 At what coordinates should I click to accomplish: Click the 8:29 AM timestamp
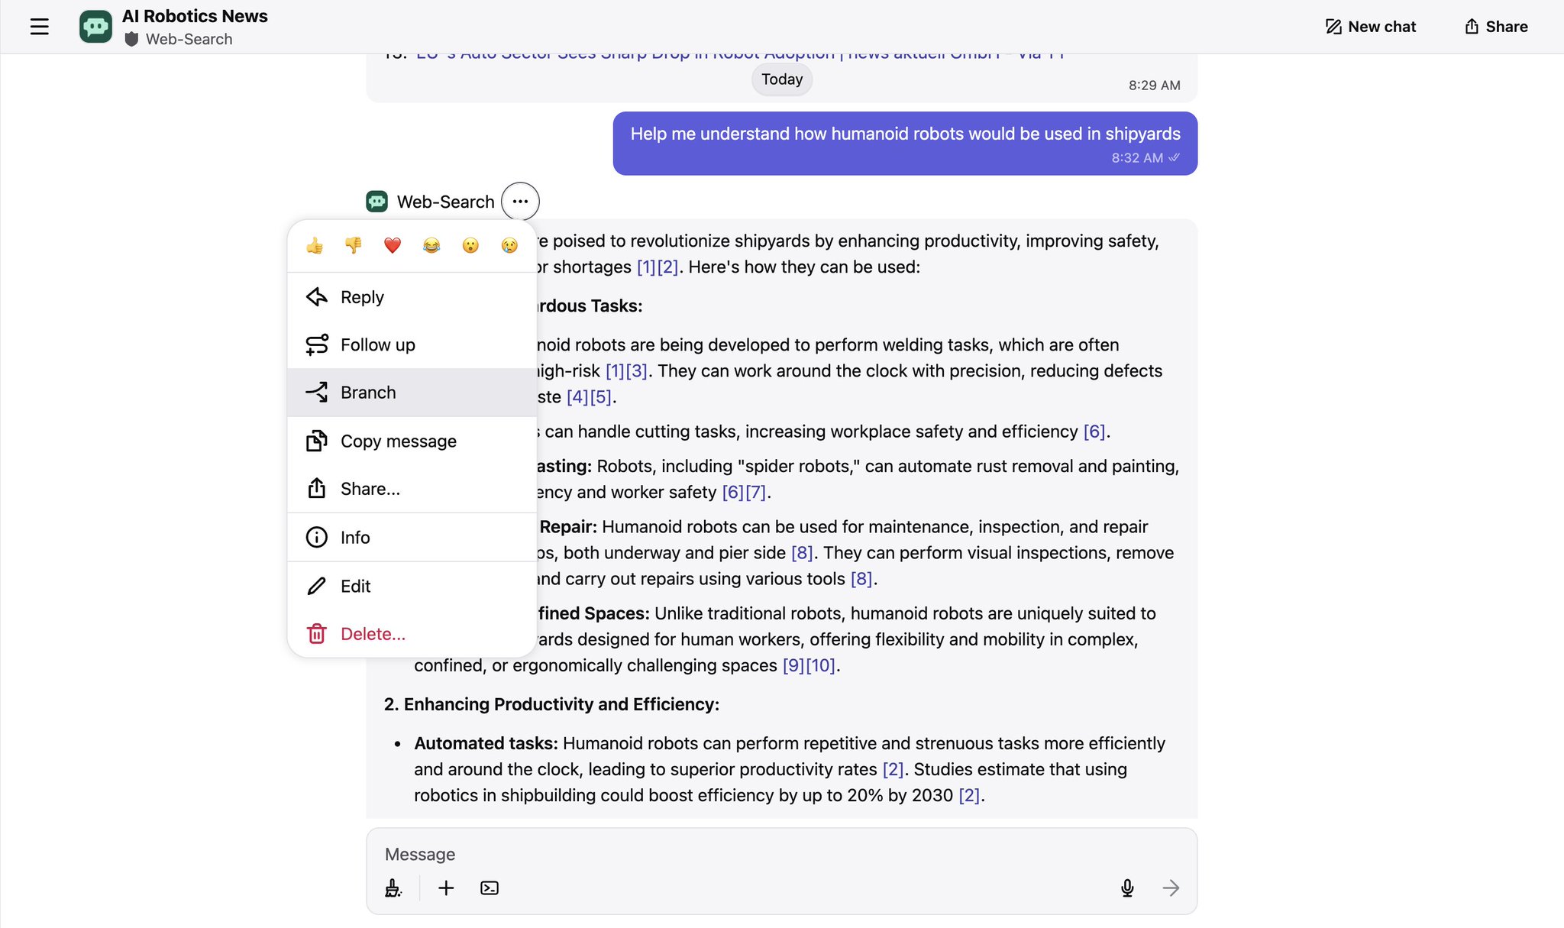coord(1155,86)
